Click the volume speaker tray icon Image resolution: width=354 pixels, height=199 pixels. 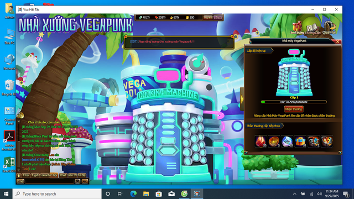[319, 194]
